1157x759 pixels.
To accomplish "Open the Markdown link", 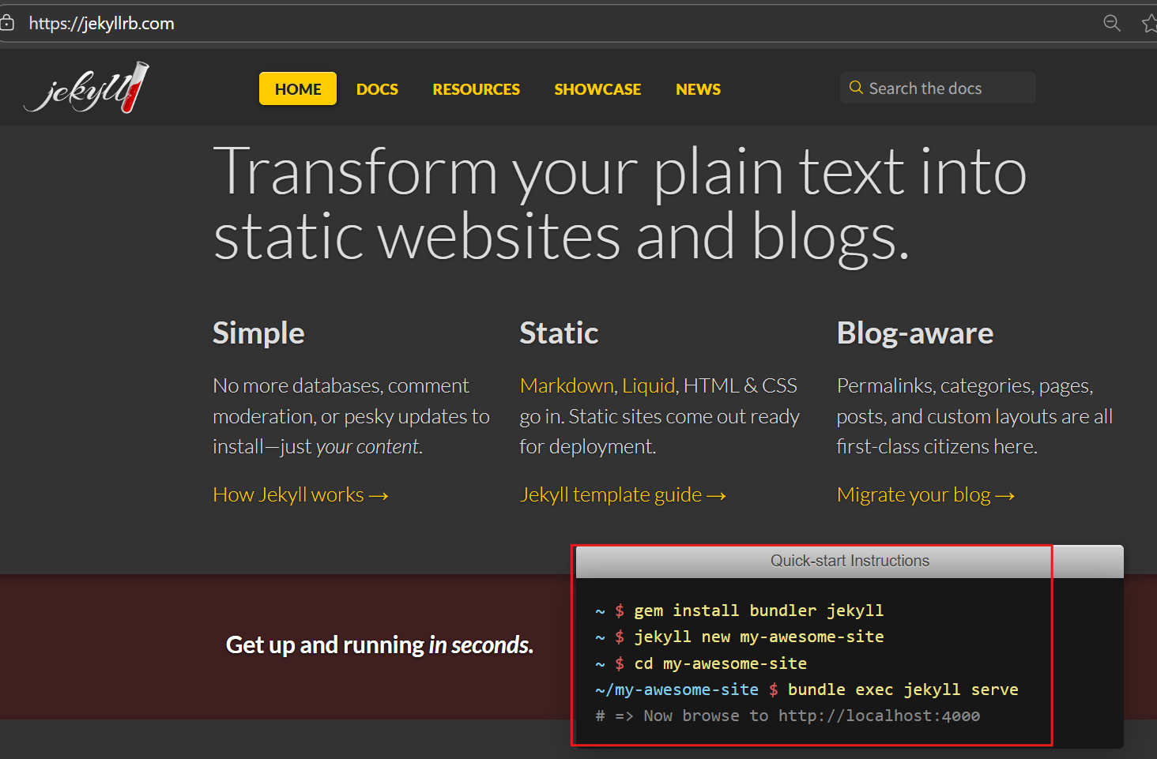I will [x=567, y=385].
